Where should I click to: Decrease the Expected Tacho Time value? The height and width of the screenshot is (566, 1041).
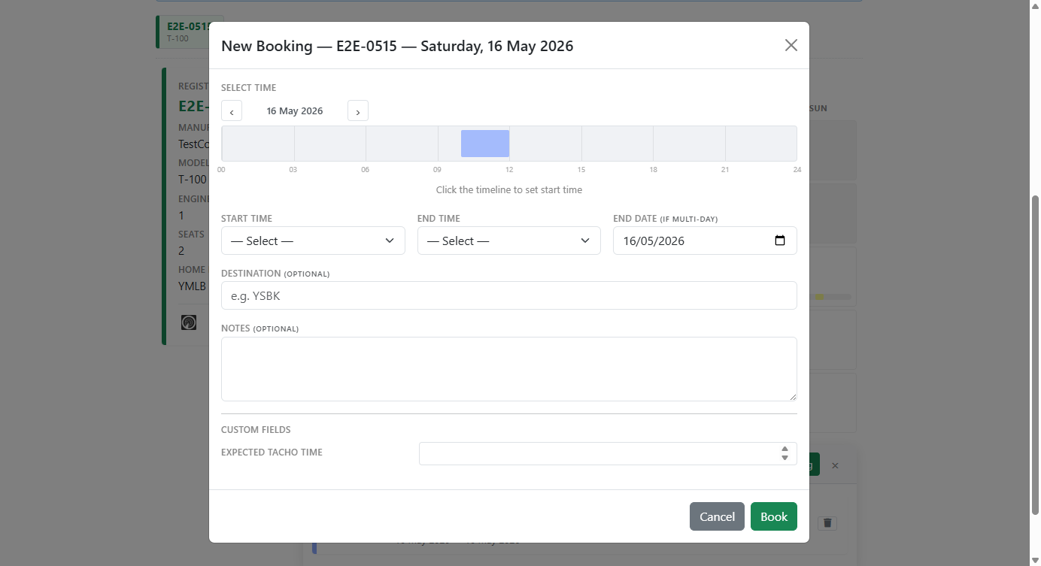point(785,458)
